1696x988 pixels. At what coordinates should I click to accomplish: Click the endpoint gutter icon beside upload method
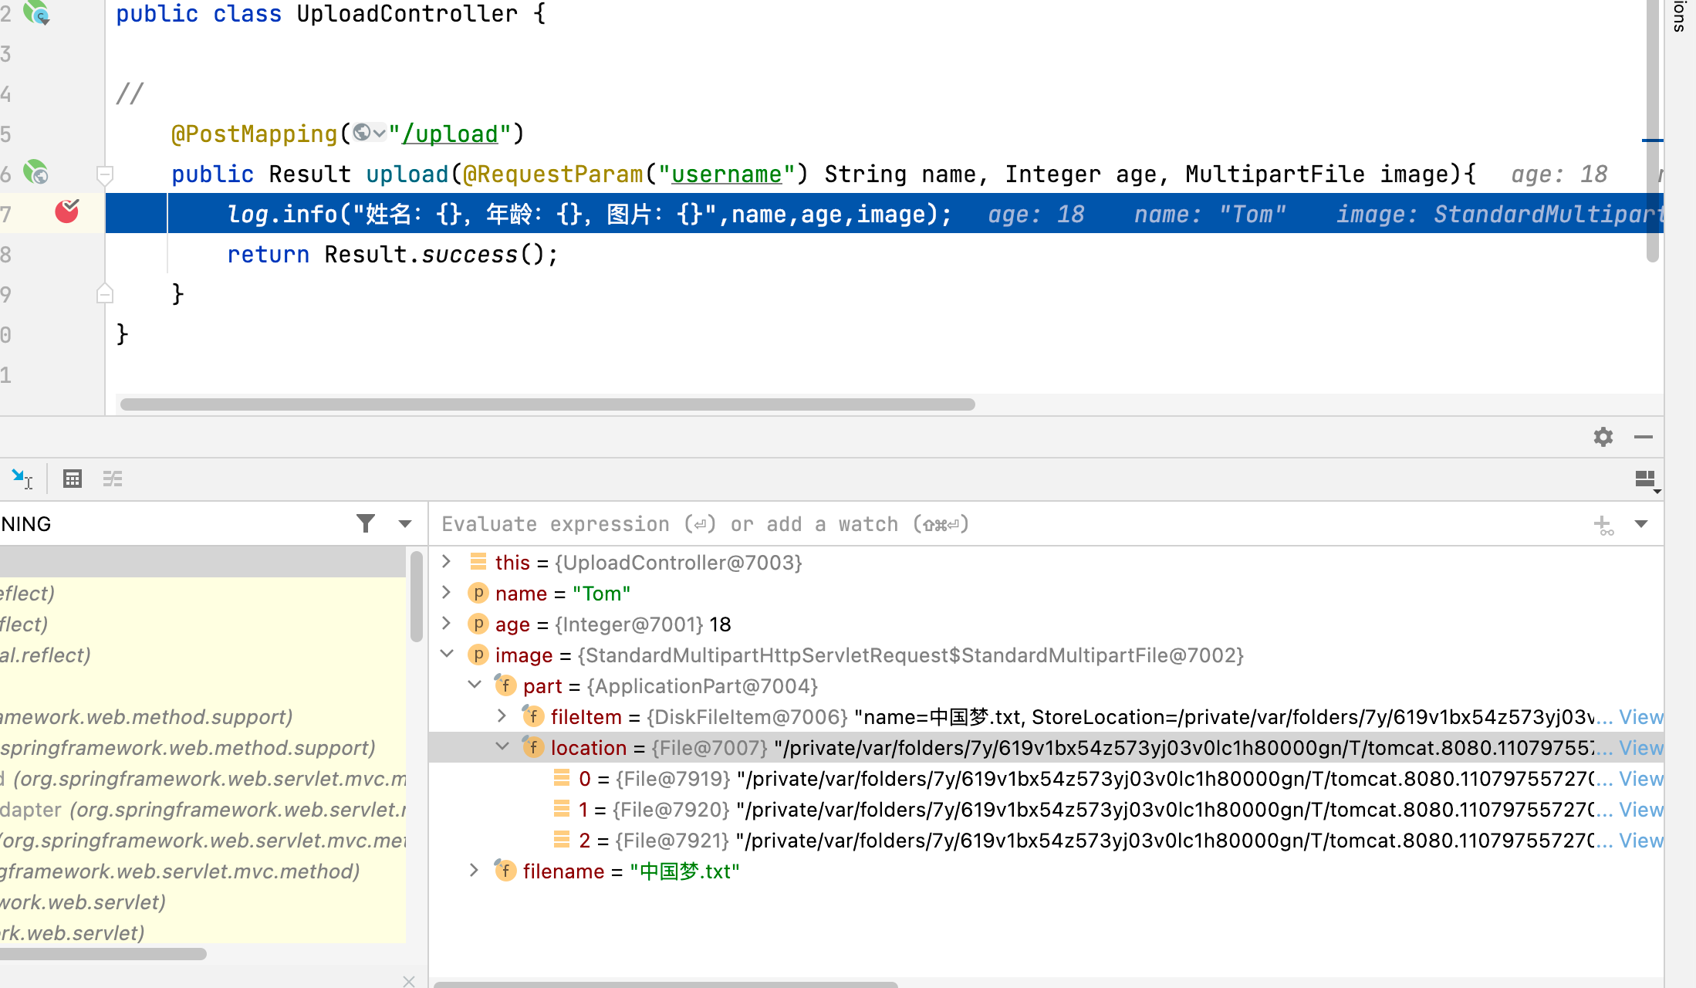[x=35, y=172]
